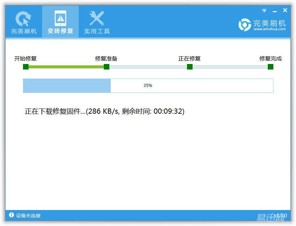This screenshot has width=296, height=226.
Task: Minimize the 完美刷机 window
Action: 275,11
